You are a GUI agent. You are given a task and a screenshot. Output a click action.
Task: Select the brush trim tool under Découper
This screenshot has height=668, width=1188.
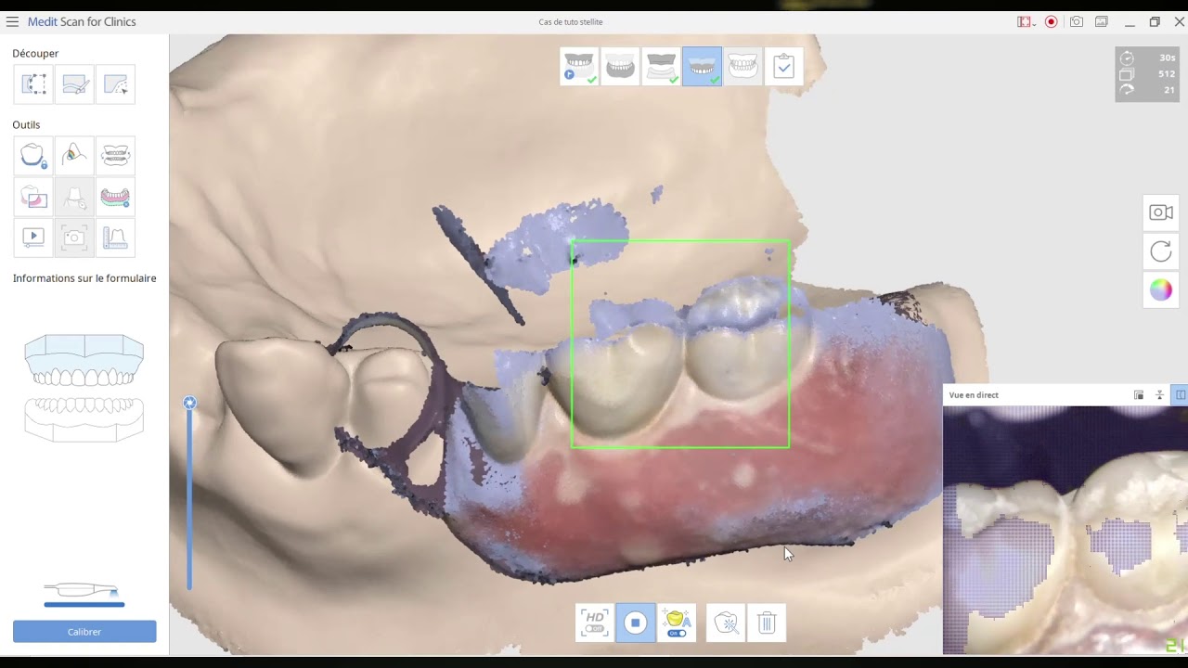click(74, 84)
